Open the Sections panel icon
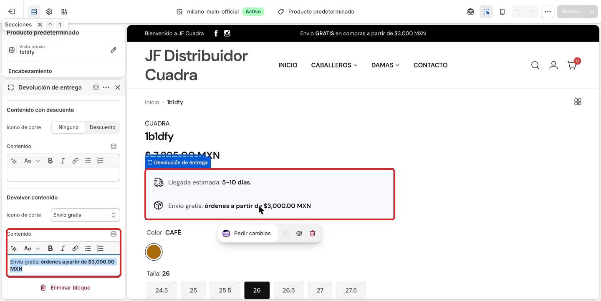The width and height of the screenshot is (601, 301). (34, 12)
